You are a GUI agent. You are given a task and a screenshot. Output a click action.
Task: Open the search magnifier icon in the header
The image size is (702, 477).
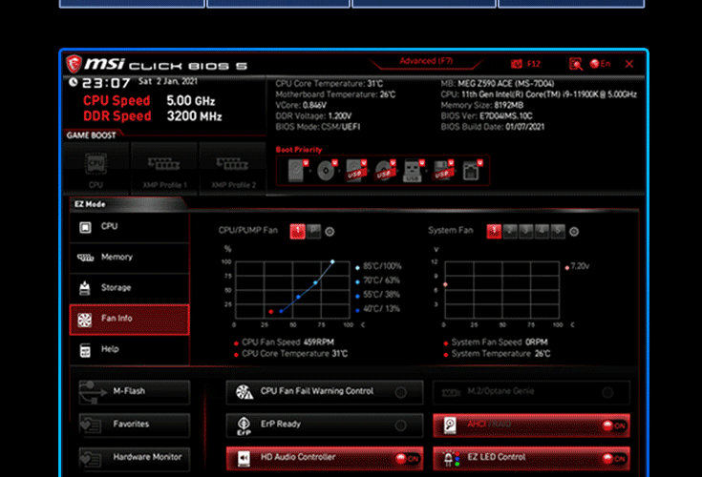[x=575, y=64]
